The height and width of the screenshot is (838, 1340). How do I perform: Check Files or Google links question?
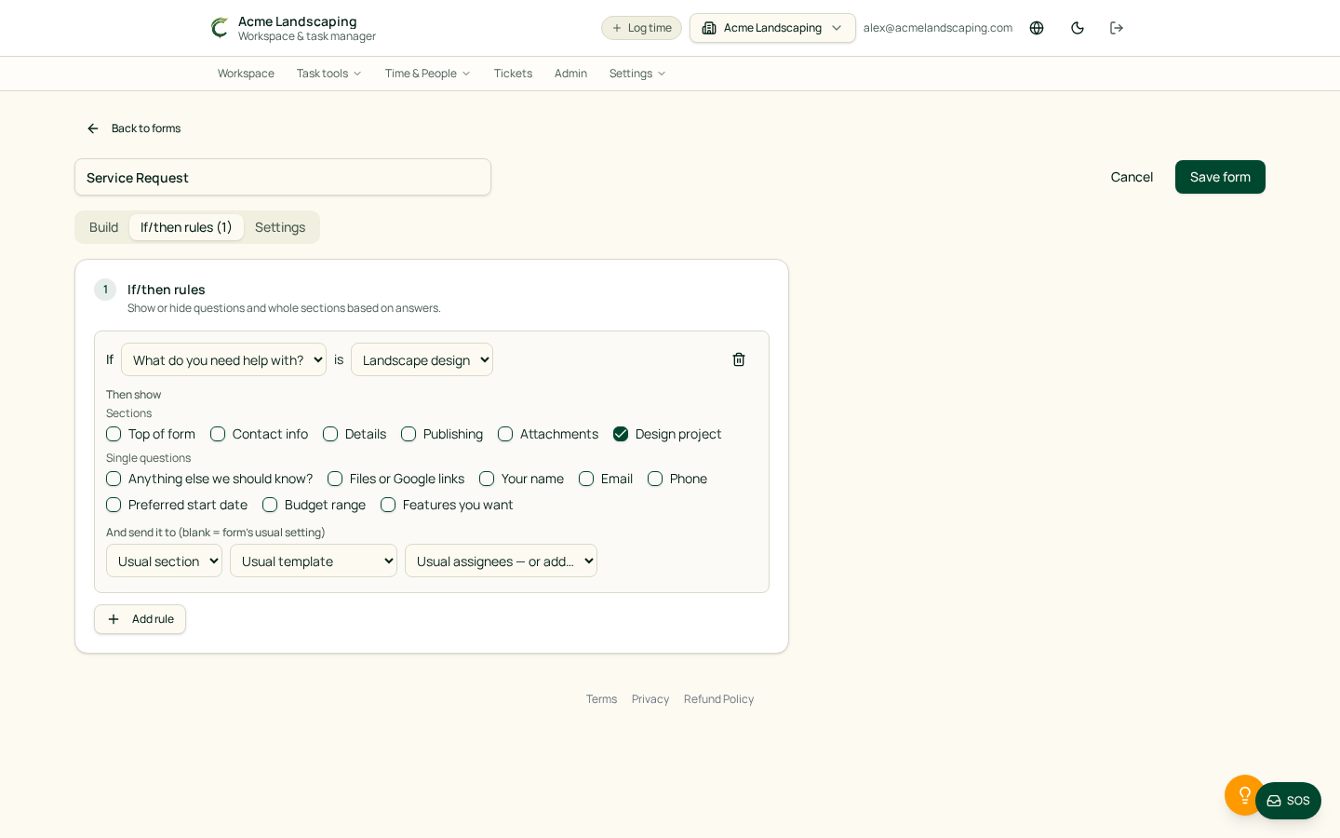335,479
